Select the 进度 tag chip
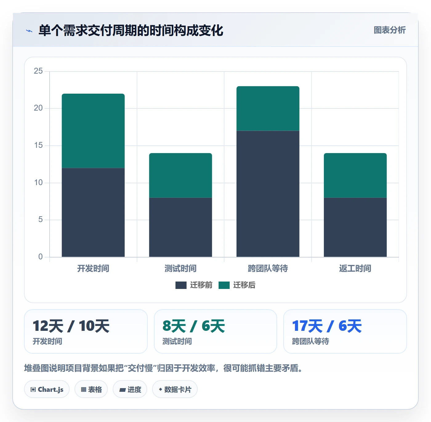Viewport: 431px width, 422px height. 130,389
